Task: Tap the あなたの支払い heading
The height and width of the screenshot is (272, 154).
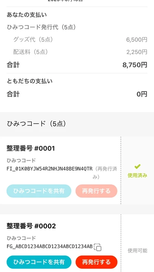Action: tap(27, 15)
